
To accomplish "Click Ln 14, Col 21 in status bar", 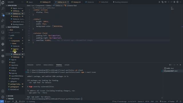I will [x=132, y=102].
